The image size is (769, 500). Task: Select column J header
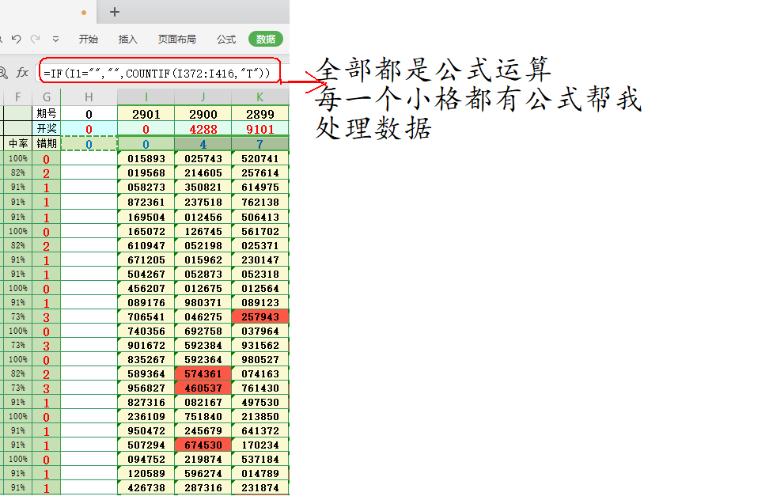[203, 97]
